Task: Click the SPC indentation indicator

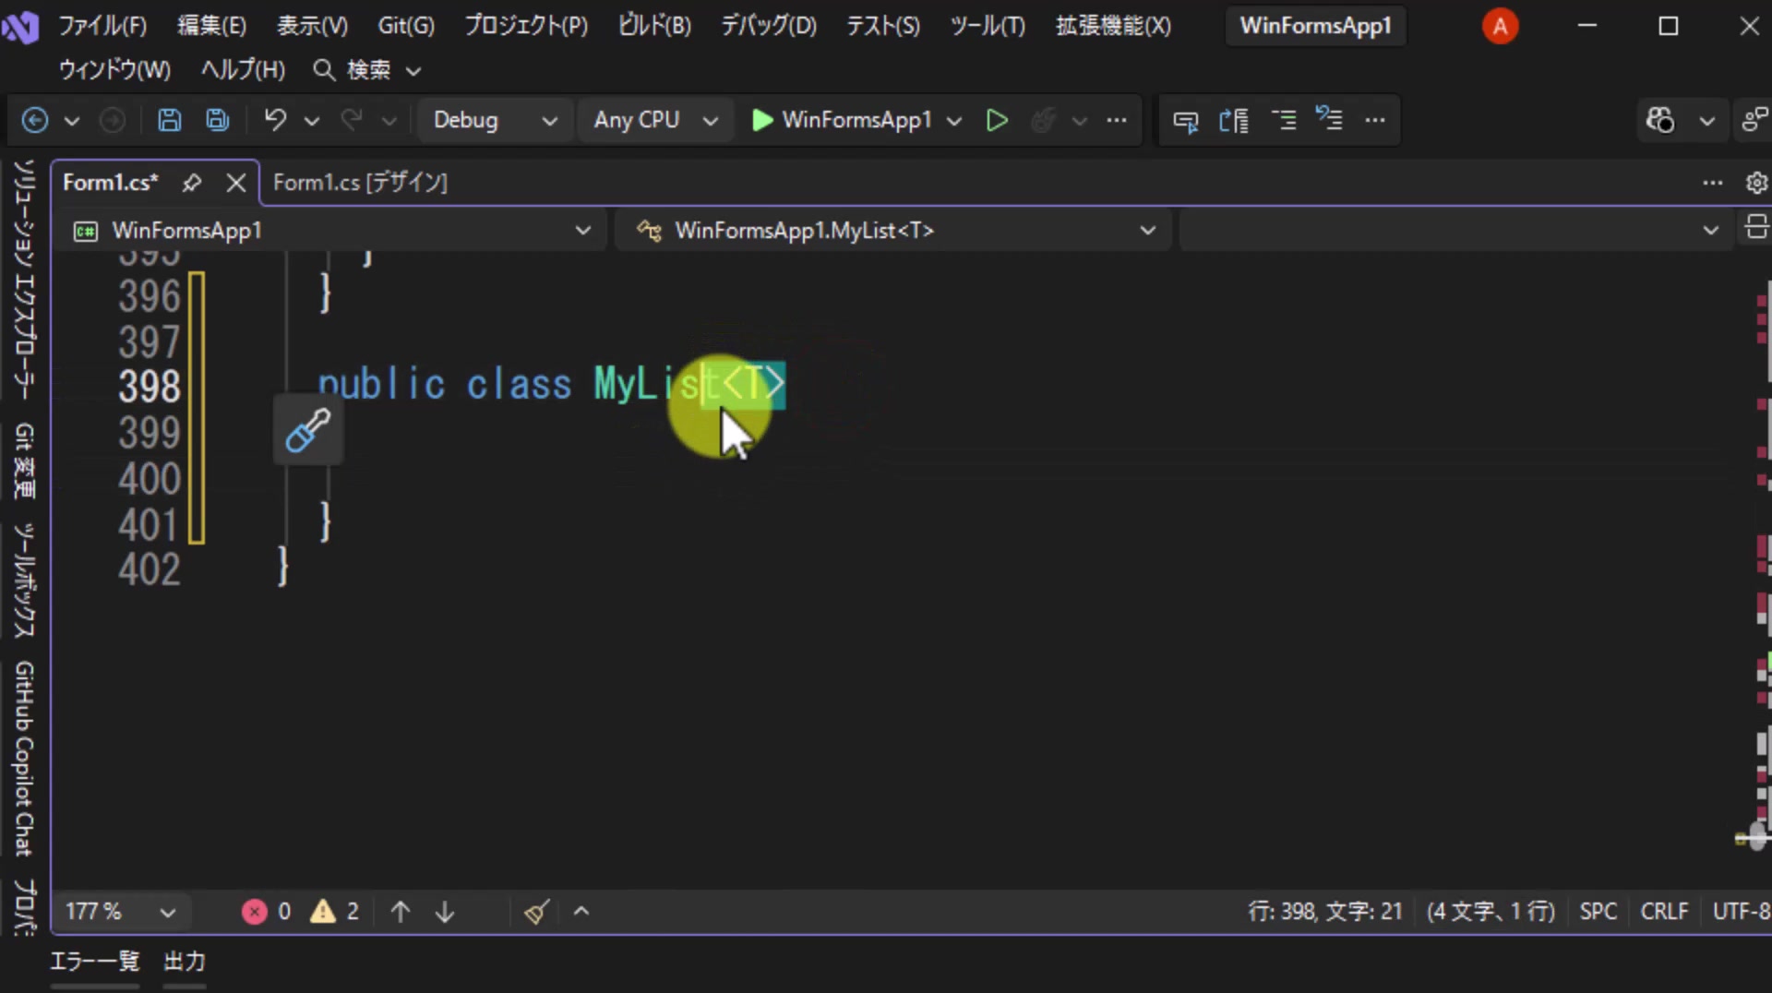Action: pos(1598,912)
